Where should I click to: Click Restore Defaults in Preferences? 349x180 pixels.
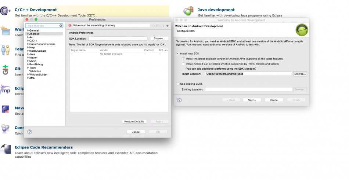pyautogui.click(x=134, y=122)
